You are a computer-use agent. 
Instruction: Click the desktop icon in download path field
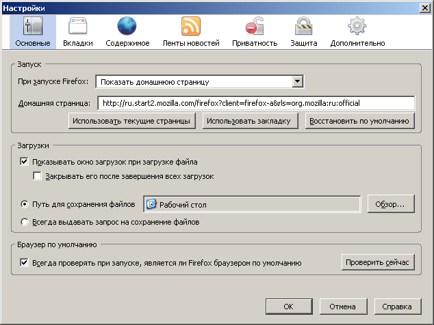click(x=151, y=204)
